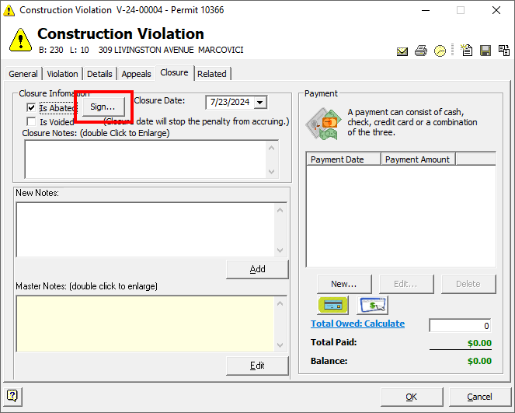Click the Payment Amount column header
515x413 pixels.
[x=418, y=159]
